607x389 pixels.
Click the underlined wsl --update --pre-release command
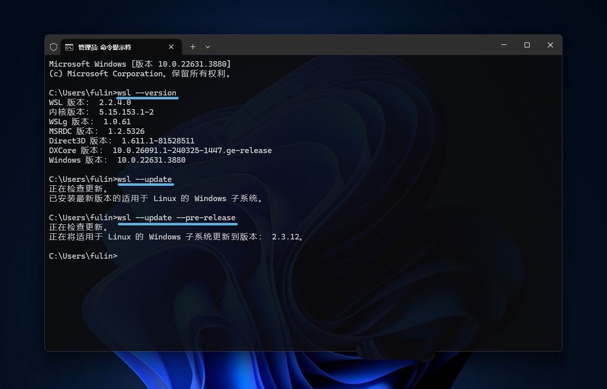[176, 218]
